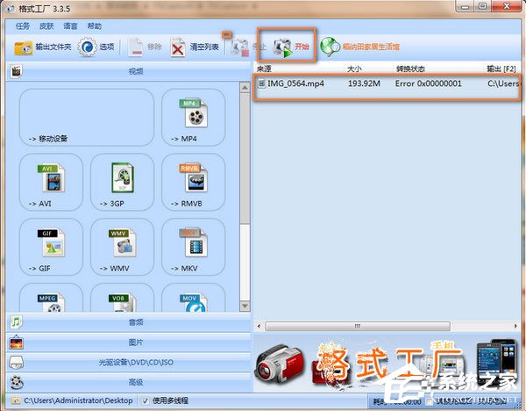Screen dimensions: 526x411
Task: Click the 193.92M size cell
Action: point(364,83)
